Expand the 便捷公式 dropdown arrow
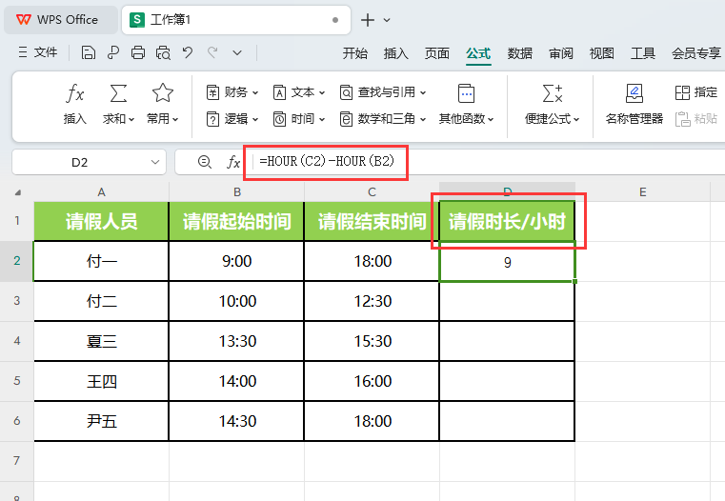The height and width of the screenshot is (501, 725). pos(576,119)
